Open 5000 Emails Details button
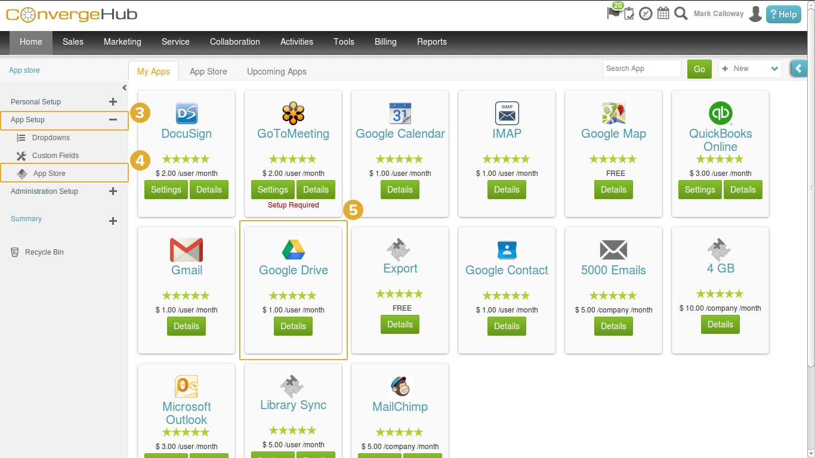815x458 pixels. [x=613, y=326]
